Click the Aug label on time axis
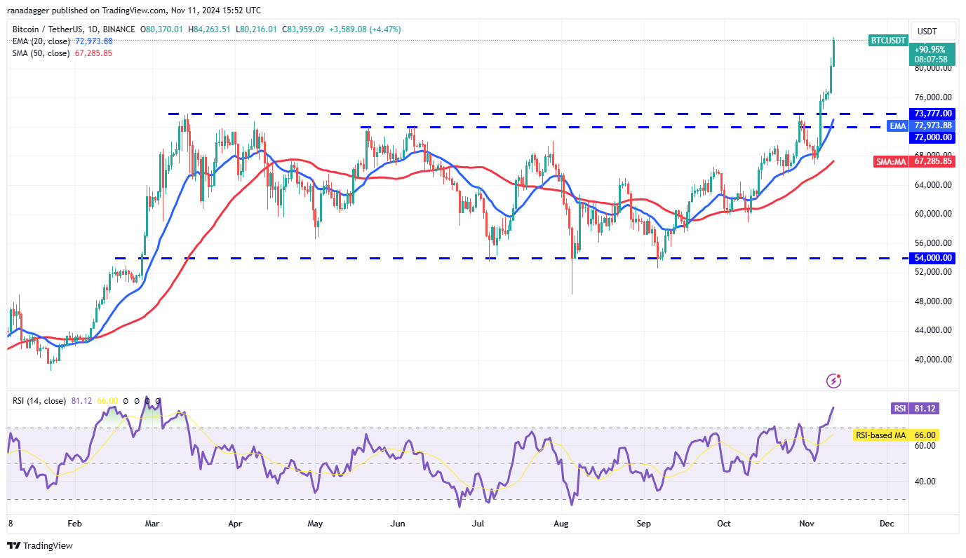Viewport: 966px width, 558px height. tap(560, 524)
